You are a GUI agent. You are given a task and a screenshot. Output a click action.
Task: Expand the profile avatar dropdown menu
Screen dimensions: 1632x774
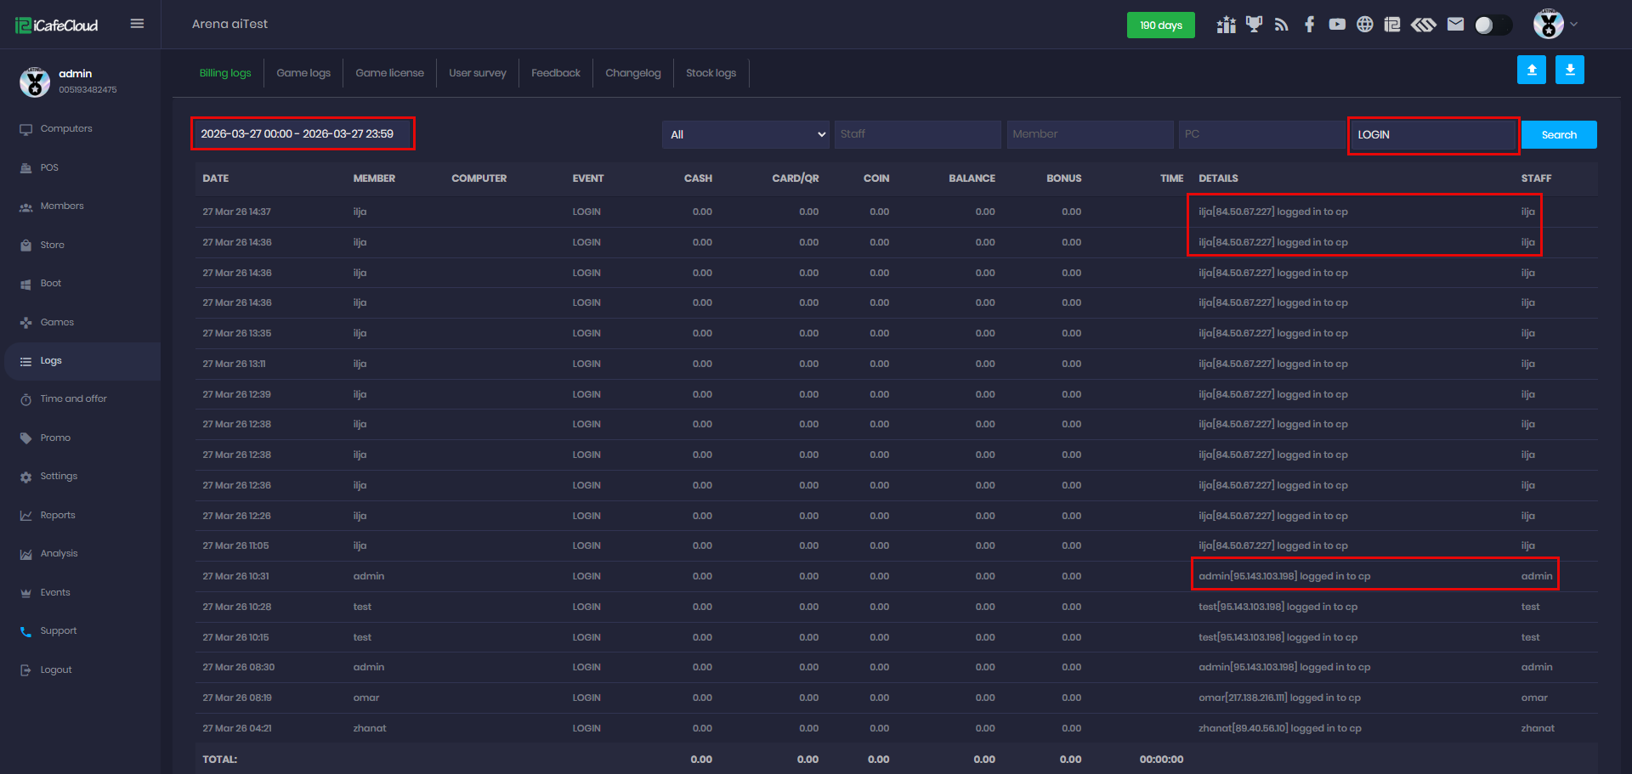pos(1555,24)
